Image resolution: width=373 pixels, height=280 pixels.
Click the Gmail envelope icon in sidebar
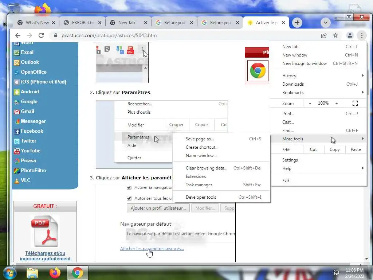click(x=17, y=112)
